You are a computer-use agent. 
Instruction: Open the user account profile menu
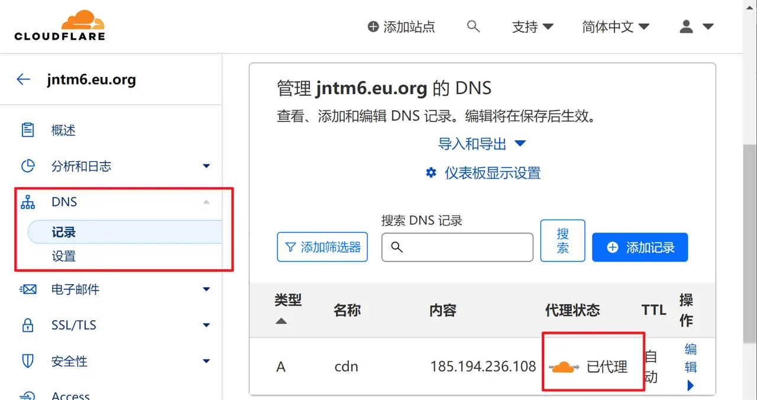click(696, 27)
